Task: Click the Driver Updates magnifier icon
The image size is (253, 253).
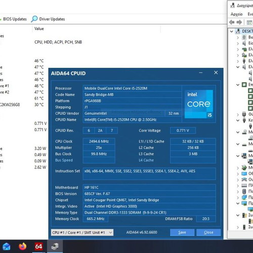Action: click(x=34, y=19)
